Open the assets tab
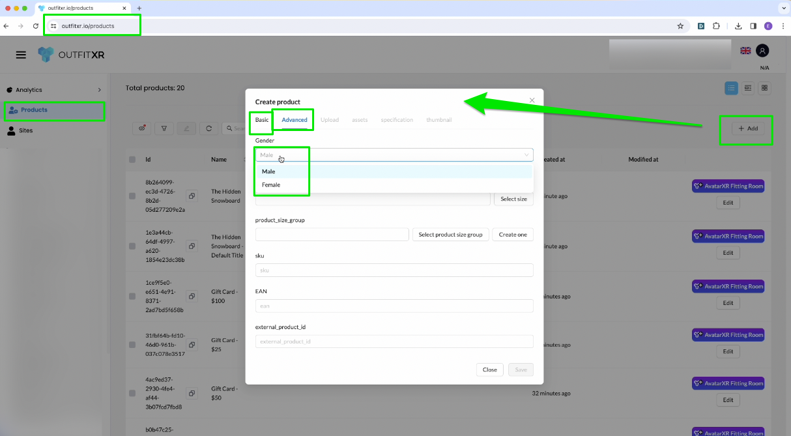Image resolution: width=791 pixels, height=436 pixels. pyautogui.click(x=360, y=120)
